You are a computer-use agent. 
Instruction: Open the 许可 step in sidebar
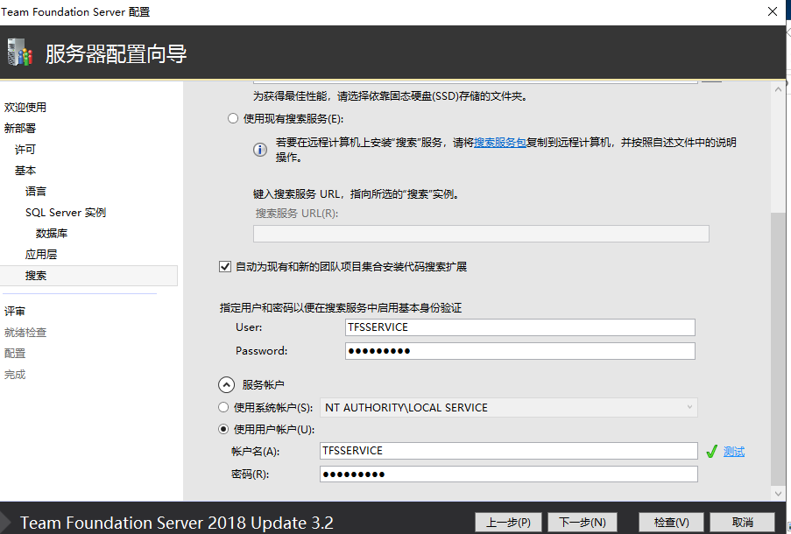pyautogui.click(x=25, y=150)
